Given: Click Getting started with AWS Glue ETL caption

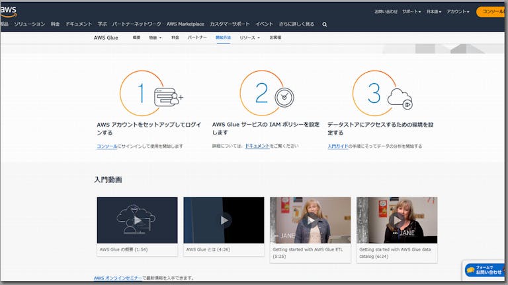Looking at the screenshot, I should 308,253.
